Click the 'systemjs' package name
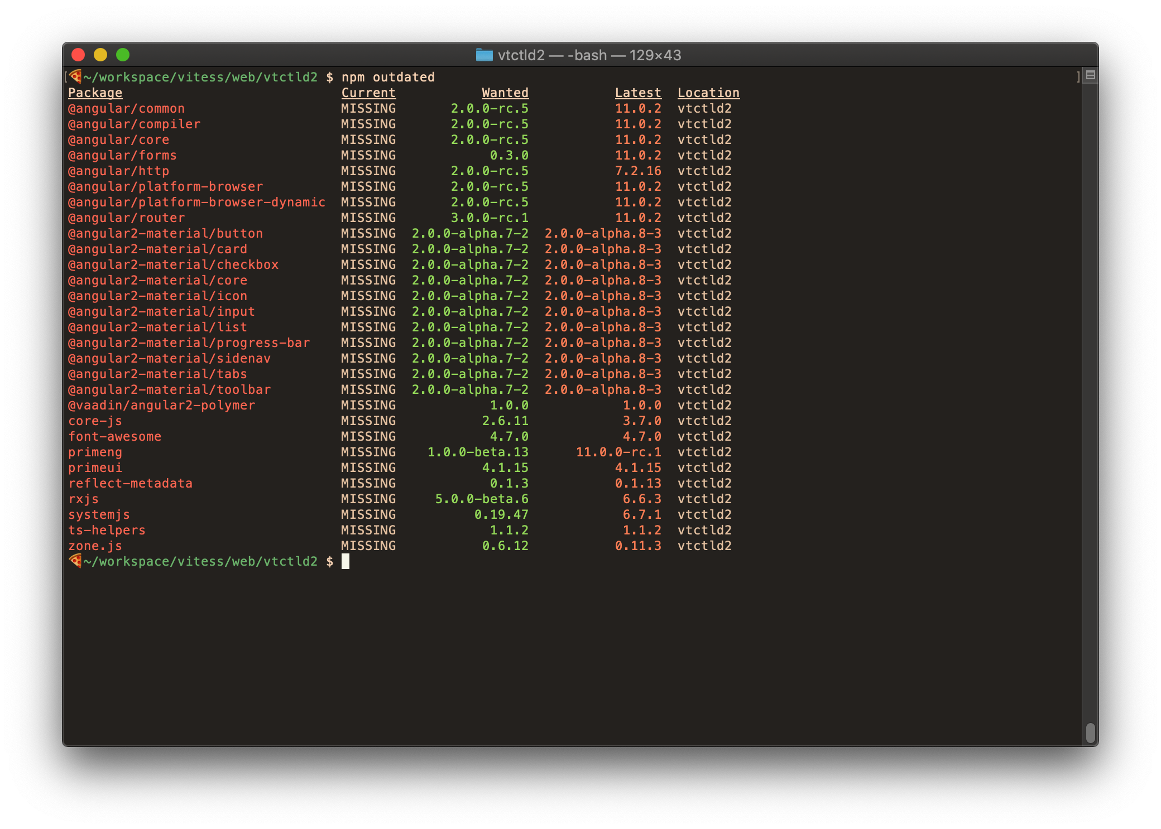This screenshot has height=829, width=1161. pos(99,514)
